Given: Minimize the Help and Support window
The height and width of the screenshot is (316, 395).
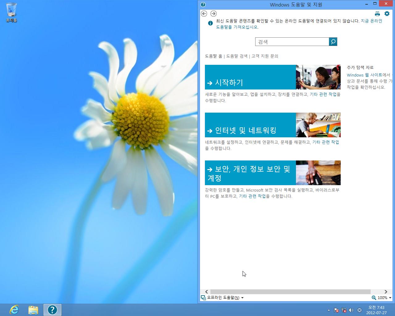Looking at the screenshot, I should click(x=367, y=4).
